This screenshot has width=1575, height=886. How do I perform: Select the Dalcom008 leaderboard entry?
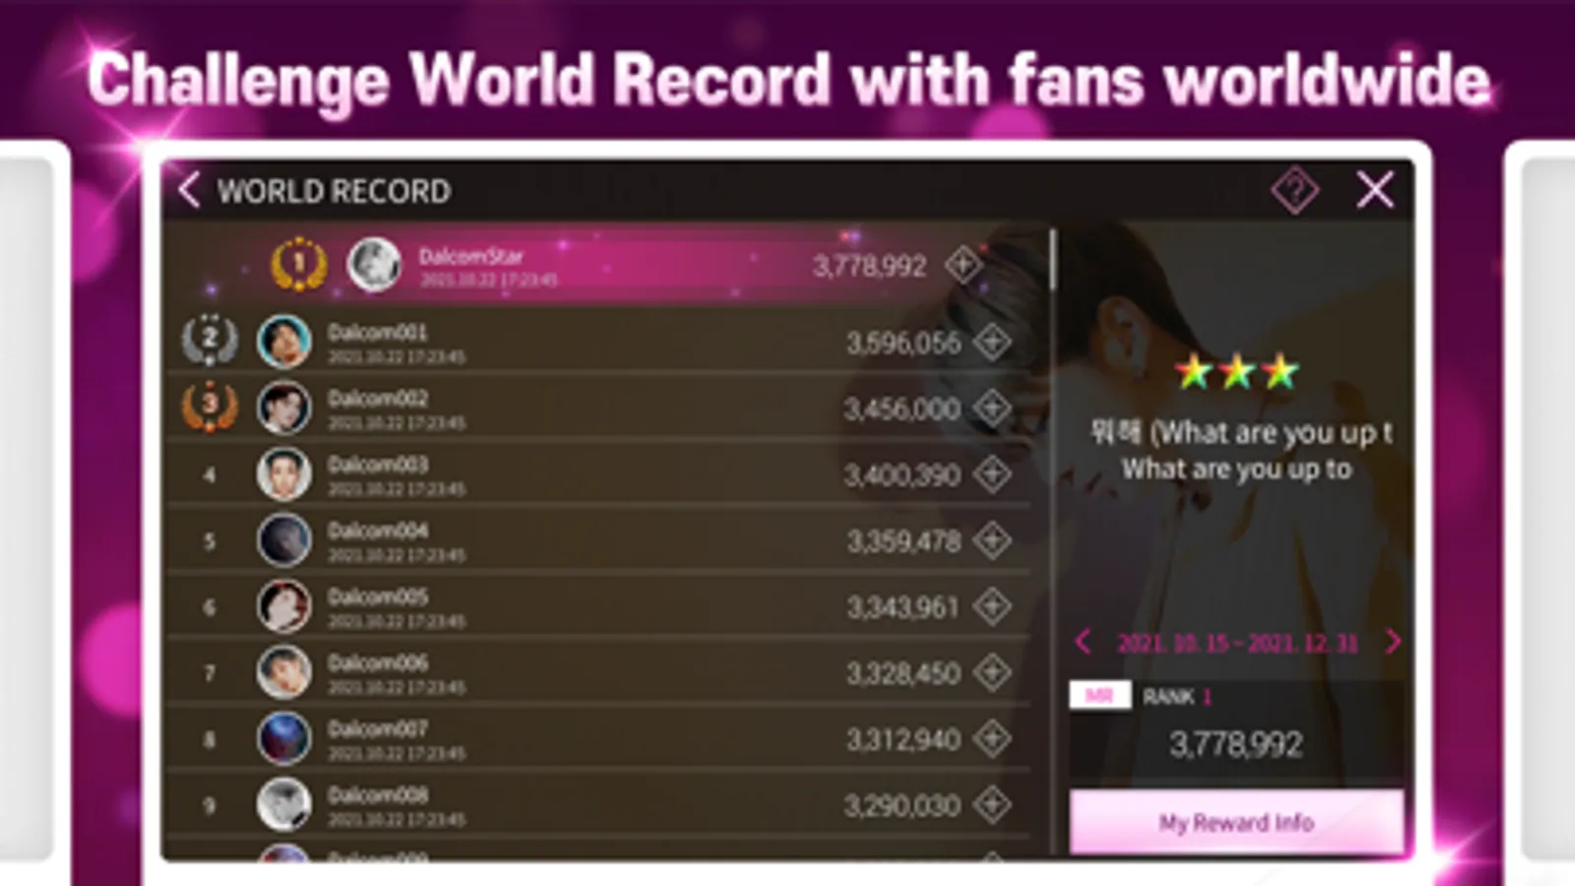click(x=599, y=804)
